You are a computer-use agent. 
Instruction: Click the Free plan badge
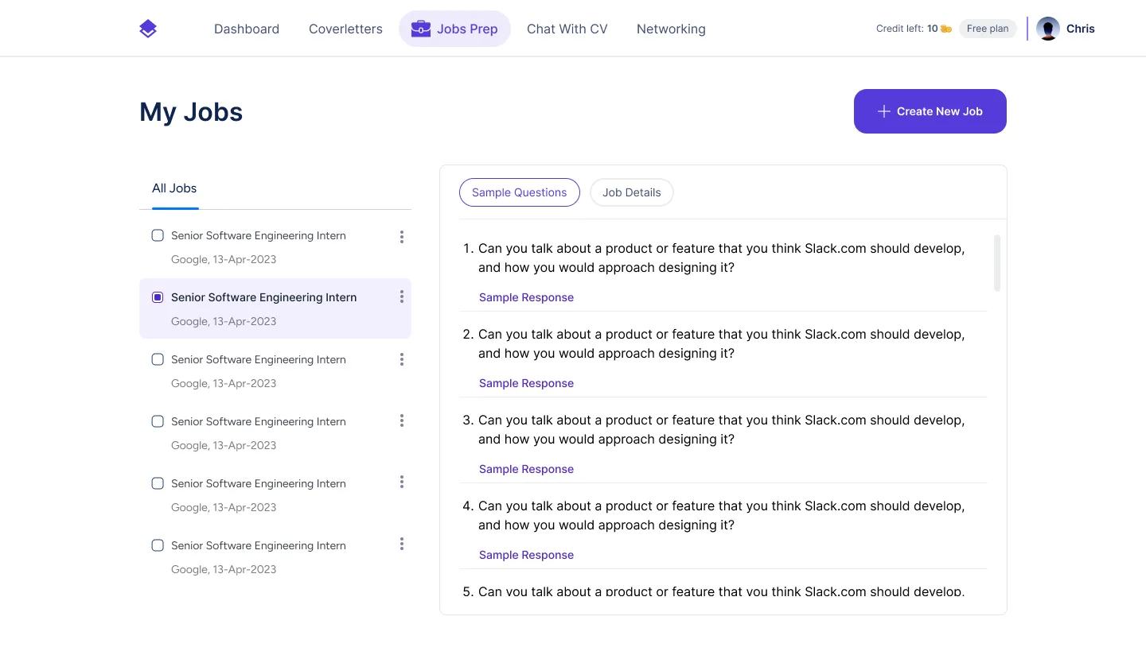pos(988,29)
